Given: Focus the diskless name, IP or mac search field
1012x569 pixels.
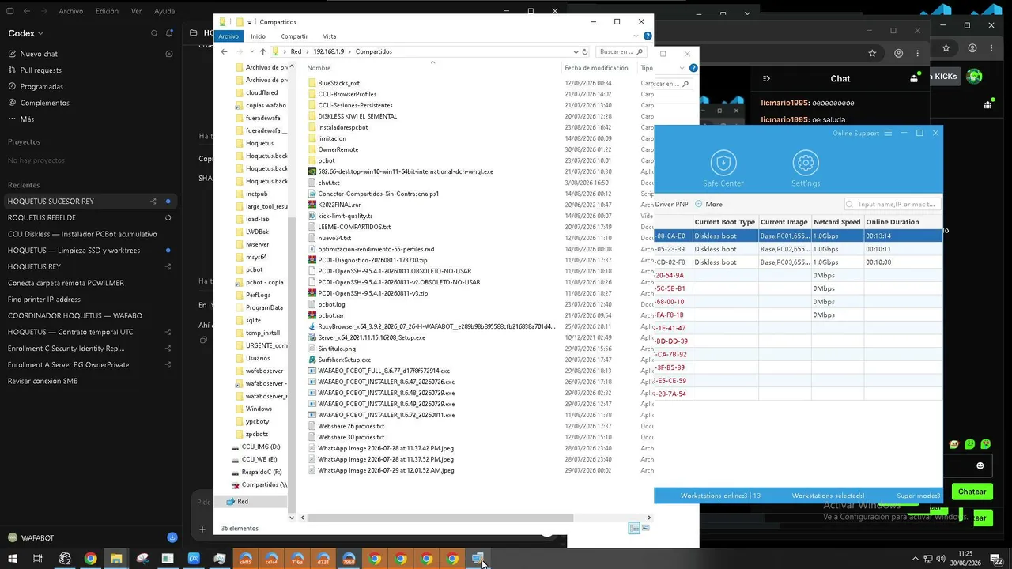Looking at the screenshot, I should [x=893, y=204].
